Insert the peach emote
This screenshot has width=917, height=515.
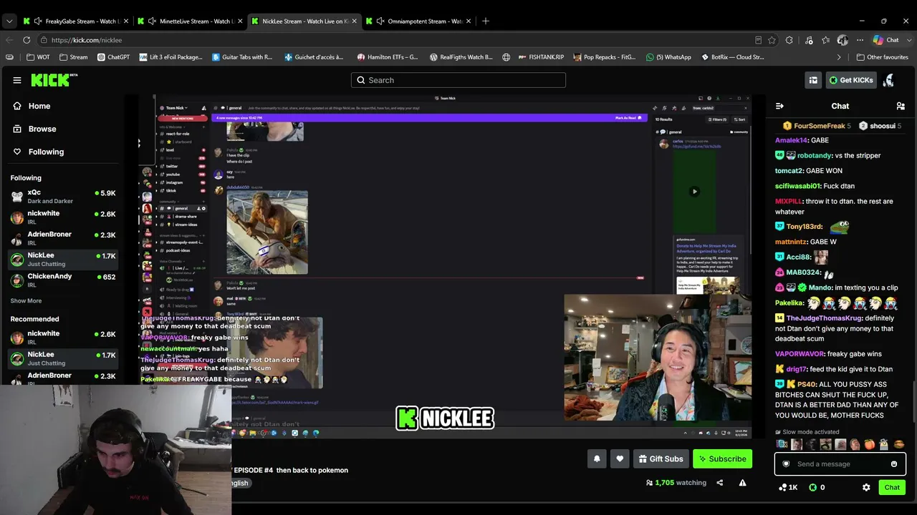[869, 445]
